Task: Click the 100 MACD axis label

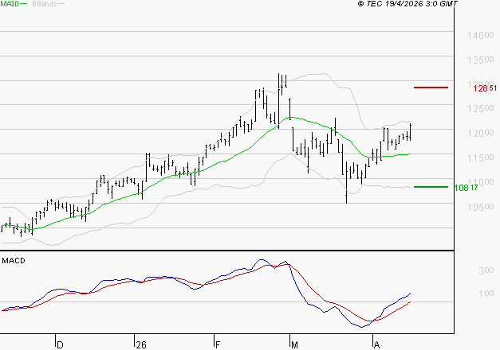Action: pos(486,294)
